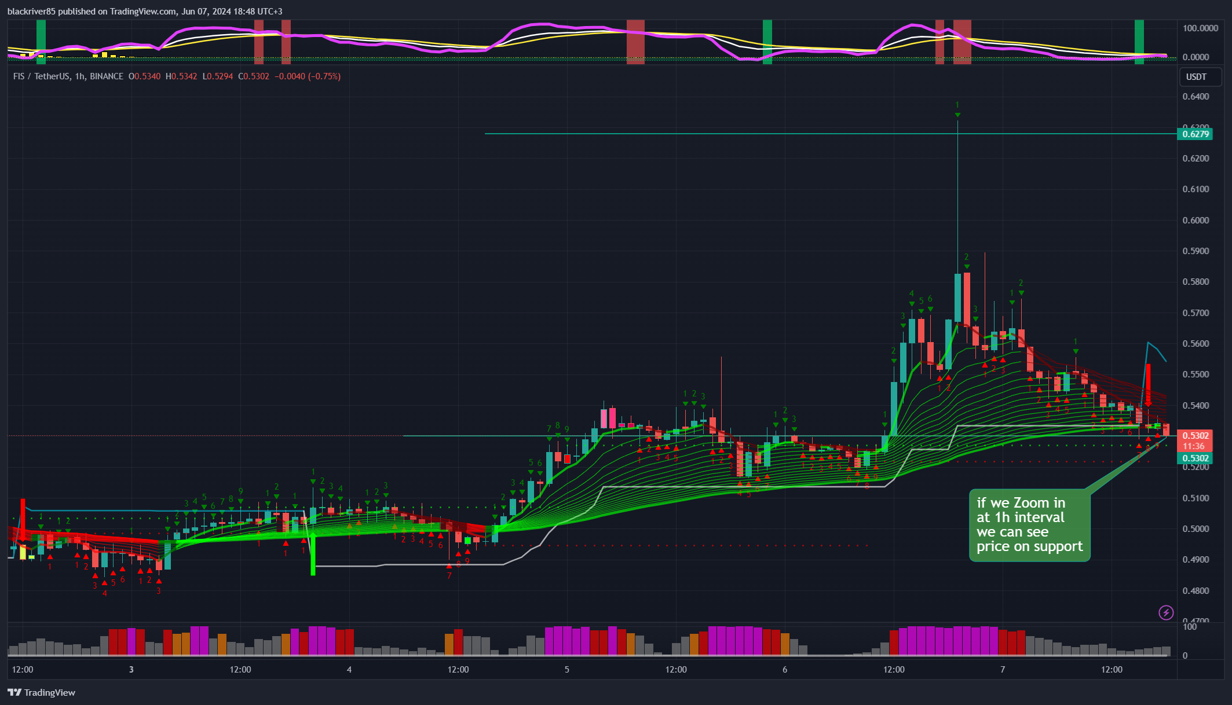Click the volume scale value 100

[x=1190, y=627]
